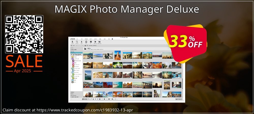Select the purple M album tree item
The image size is (254, 114).
pyautogui.click(x=72, y=59)
